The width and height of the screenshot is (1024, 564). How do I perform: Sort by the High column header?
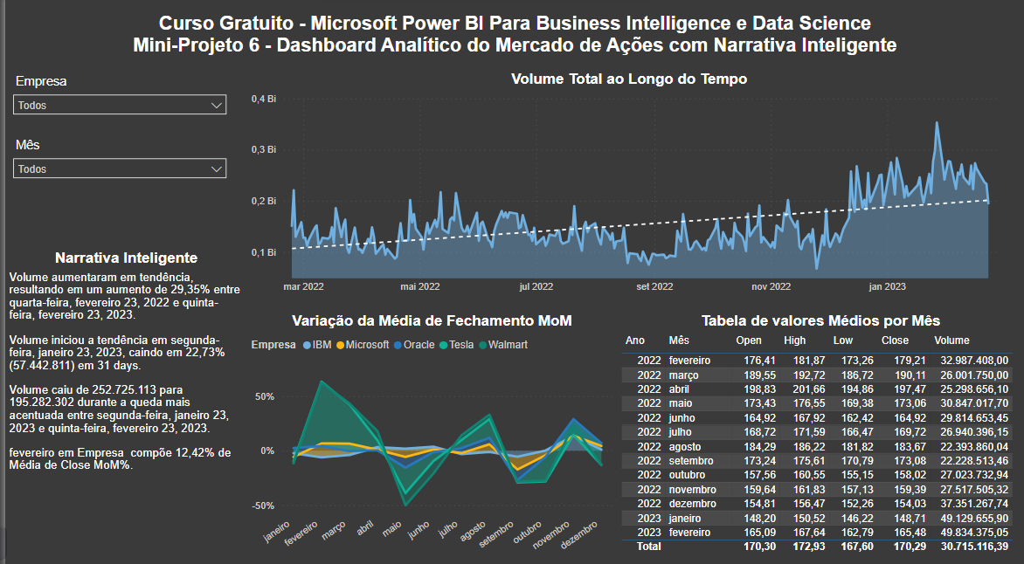tap(794, 340)
